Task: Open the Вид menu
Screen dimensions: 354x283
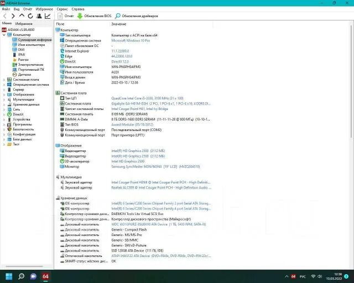Action: [17, 9]
